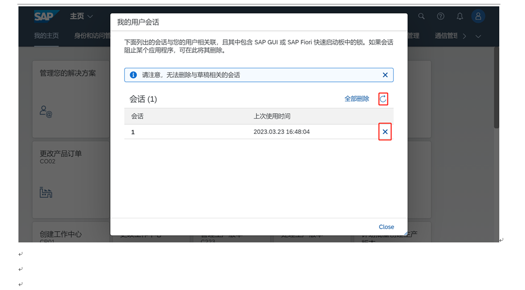
Task: Click the user icon on 管理您的解决方案 tile
Action: click(46, 111)
